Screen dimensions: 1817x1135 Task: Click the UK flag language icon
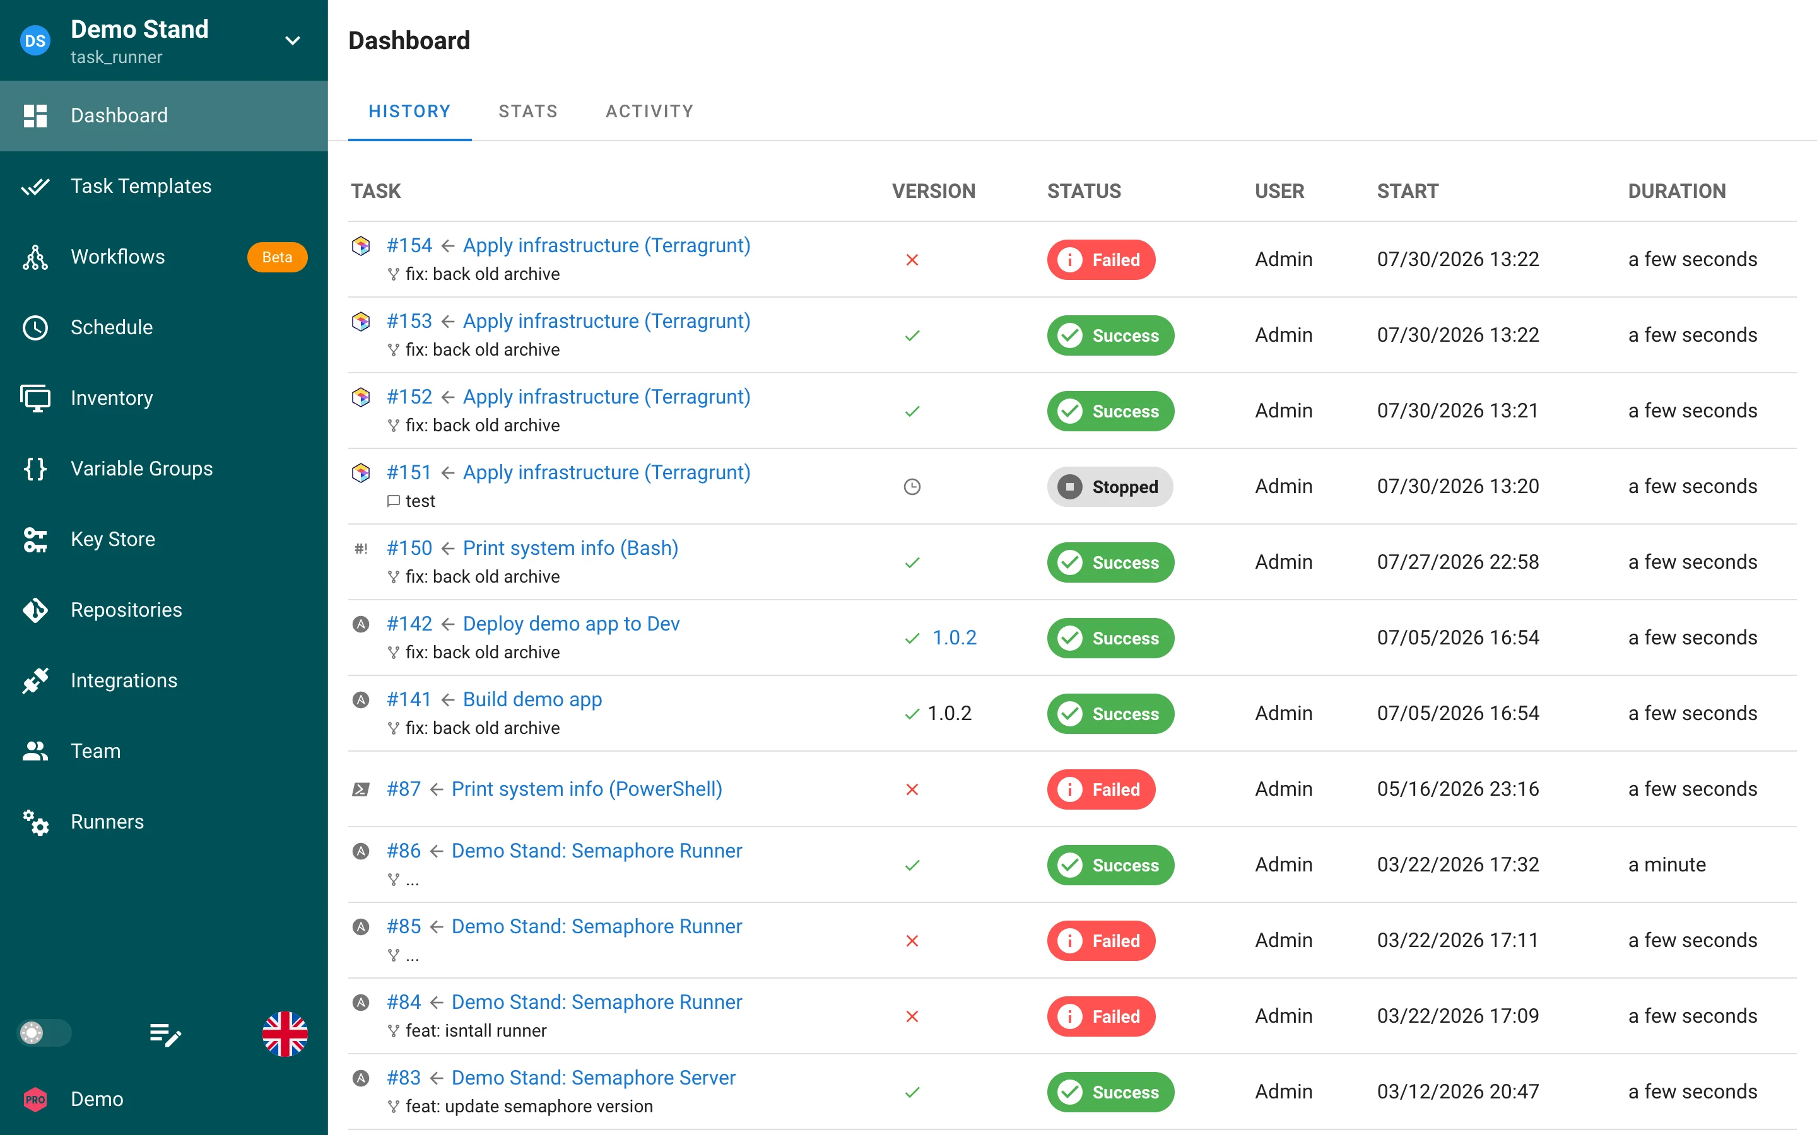click(285, 1033)
